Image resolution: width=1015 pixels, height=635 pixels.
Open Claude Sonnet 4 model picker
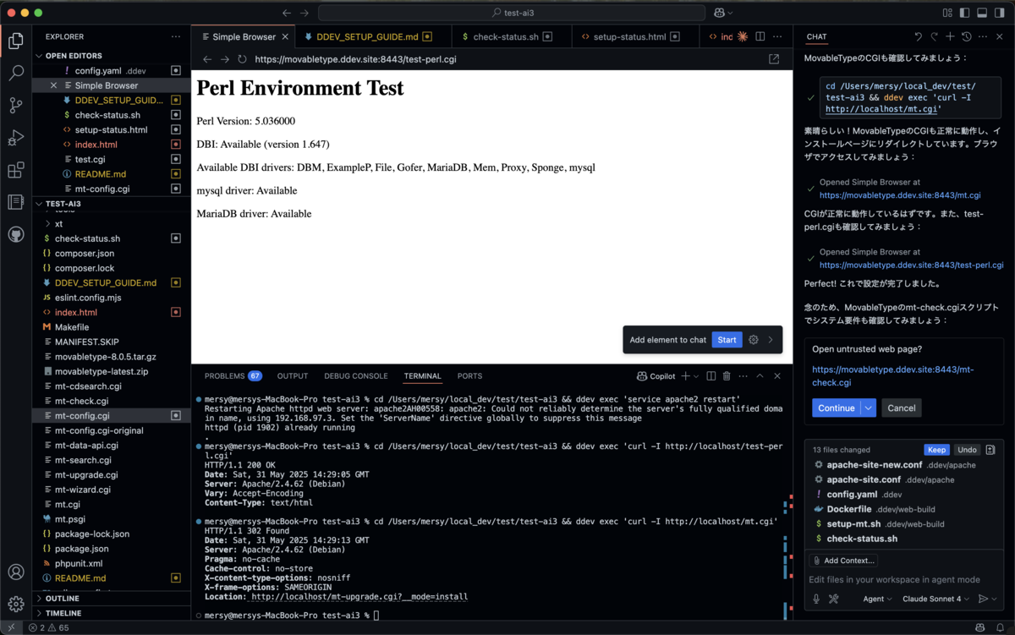coord(936,599)
